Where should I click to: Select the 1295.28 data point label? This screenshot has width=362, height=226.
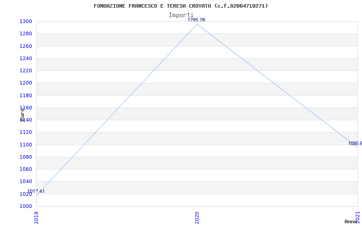196,20
